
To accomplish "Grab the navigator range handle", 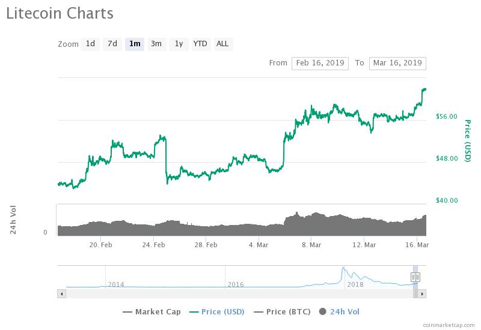I will click(415, 277).
